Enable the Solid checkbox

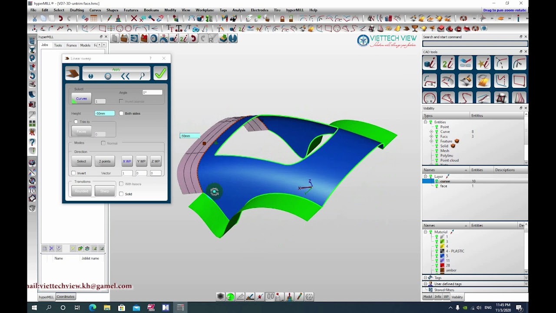point(121,194)
